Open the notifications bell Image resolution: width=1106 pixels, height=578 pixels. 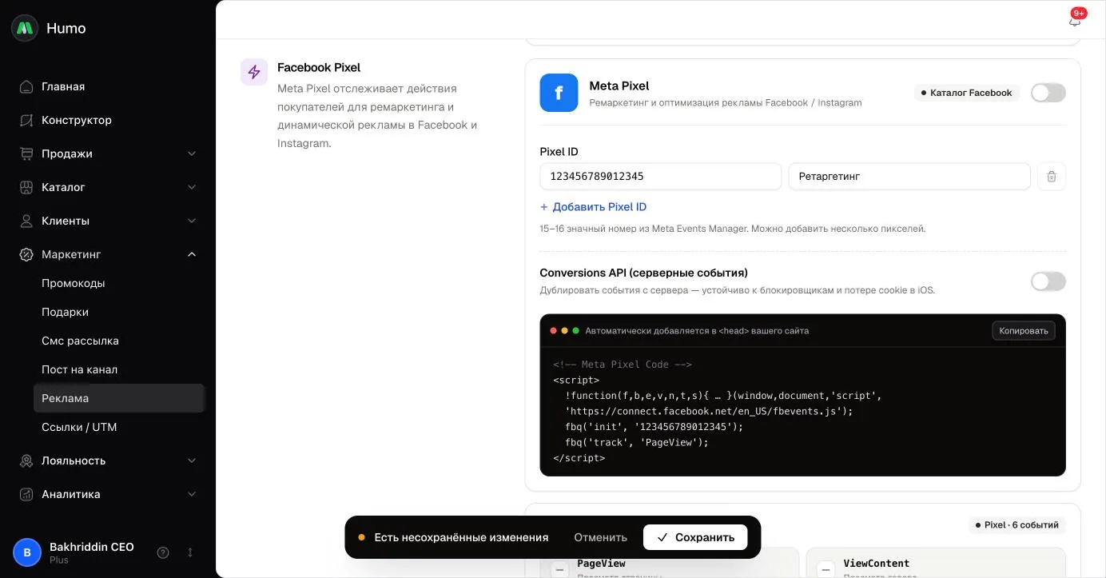tap(1075, 21)
